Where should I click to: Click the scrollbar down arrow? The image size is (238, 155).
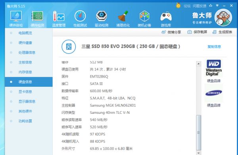pos(199,153)
